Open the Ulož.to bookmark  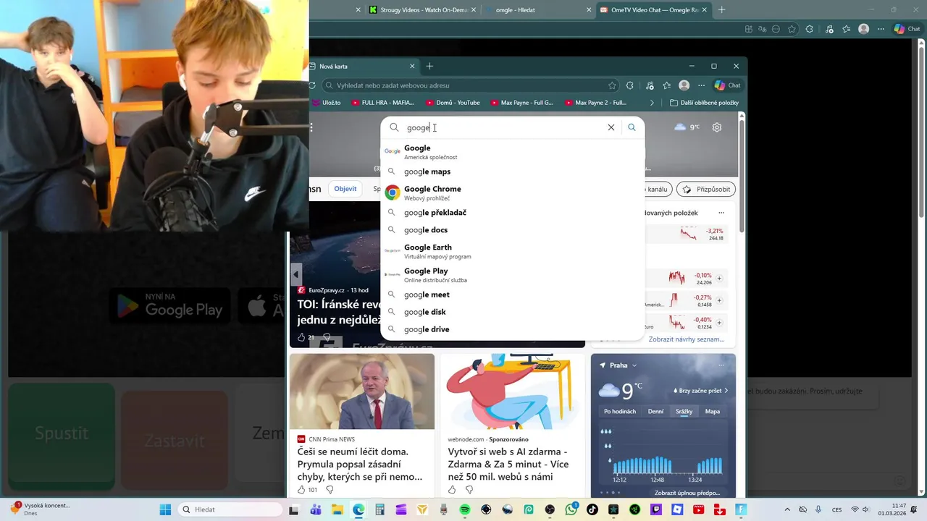coord(327,103)
